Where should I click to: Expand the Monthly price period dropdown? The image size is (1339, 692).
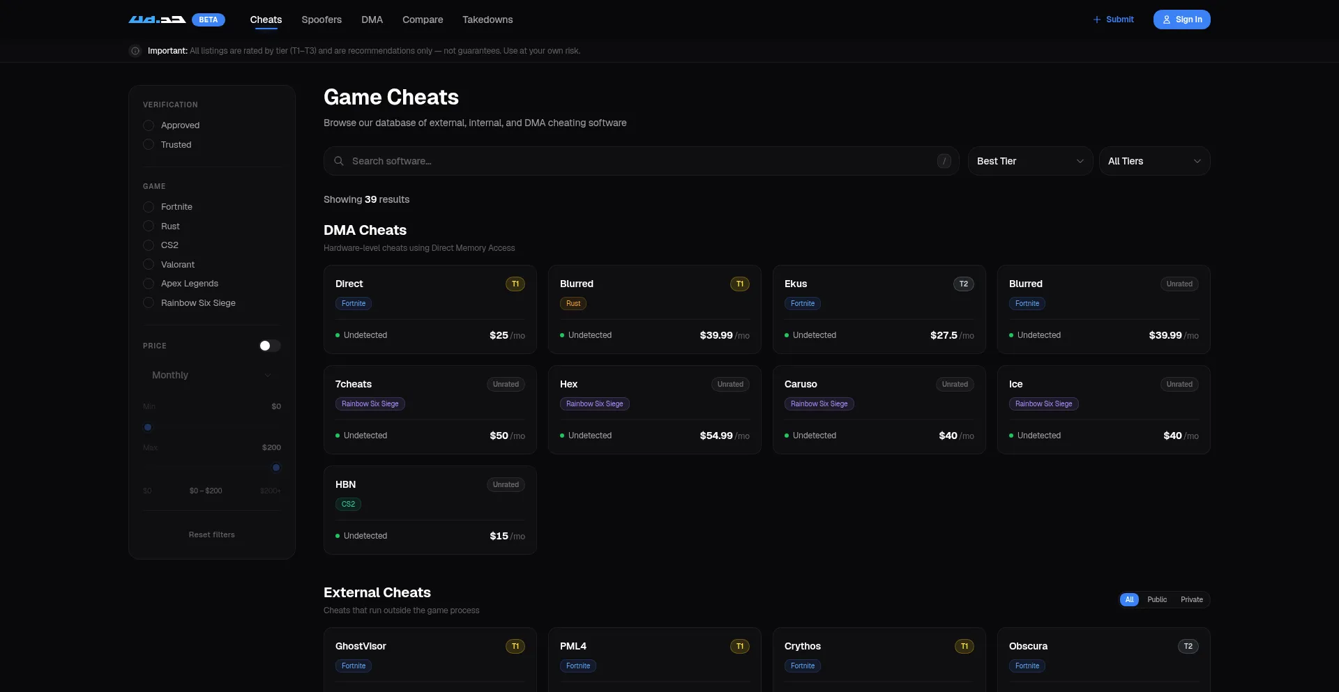coord(212,375)
